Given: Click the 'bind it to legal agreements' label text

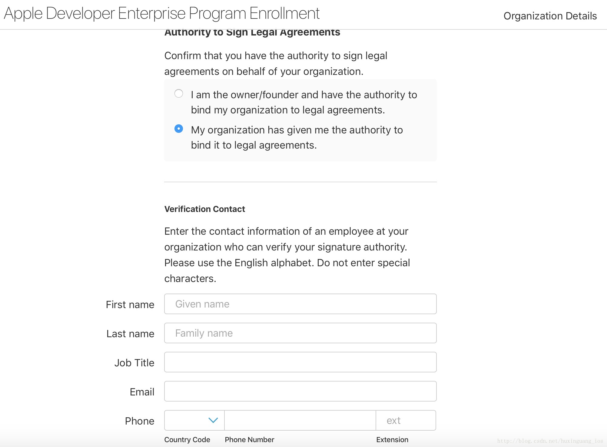Looking at the screenshot, I should coord(254,145).
